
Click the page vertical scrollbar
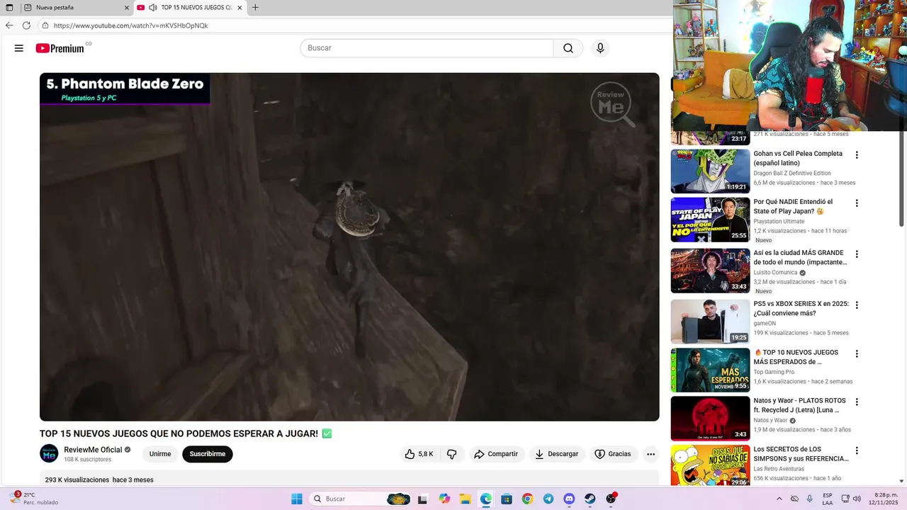tap(902, 178)
